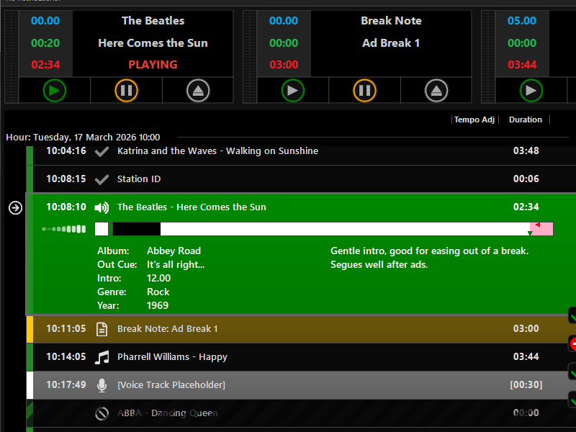Click the 03:00 red time on Ad Break deck
Screen dimensions: 576x432
tap(284, 65)
